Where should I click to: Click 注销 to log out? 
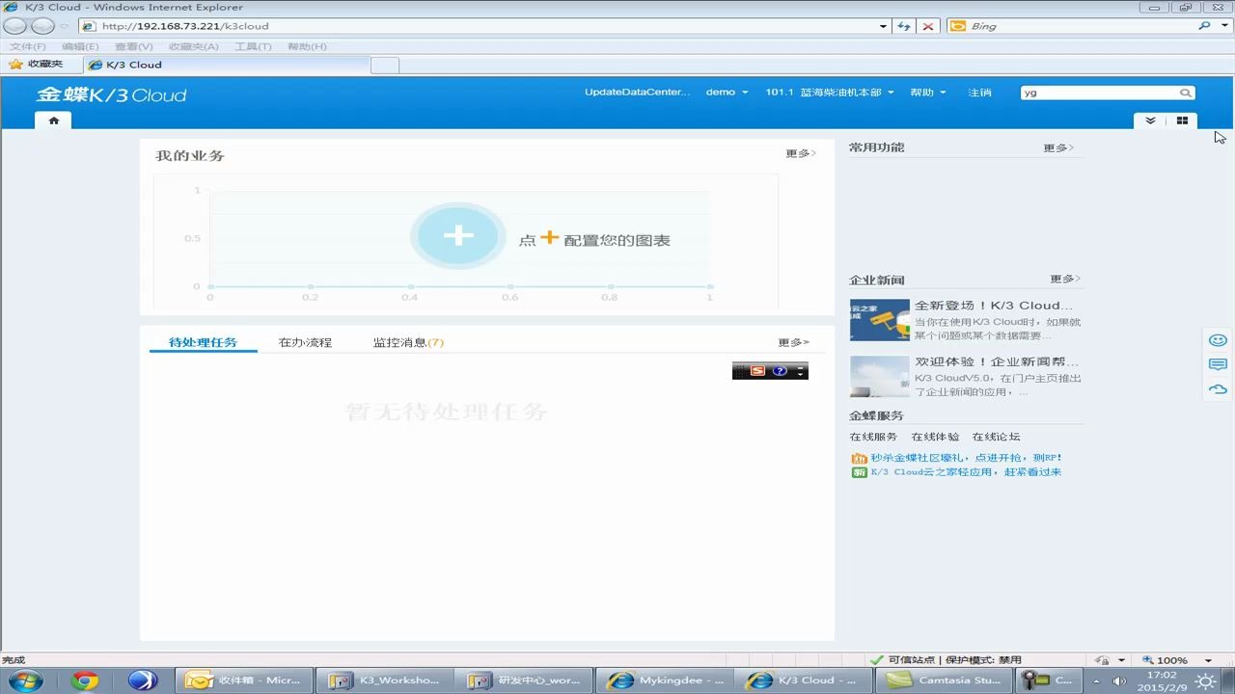point(979,93)
